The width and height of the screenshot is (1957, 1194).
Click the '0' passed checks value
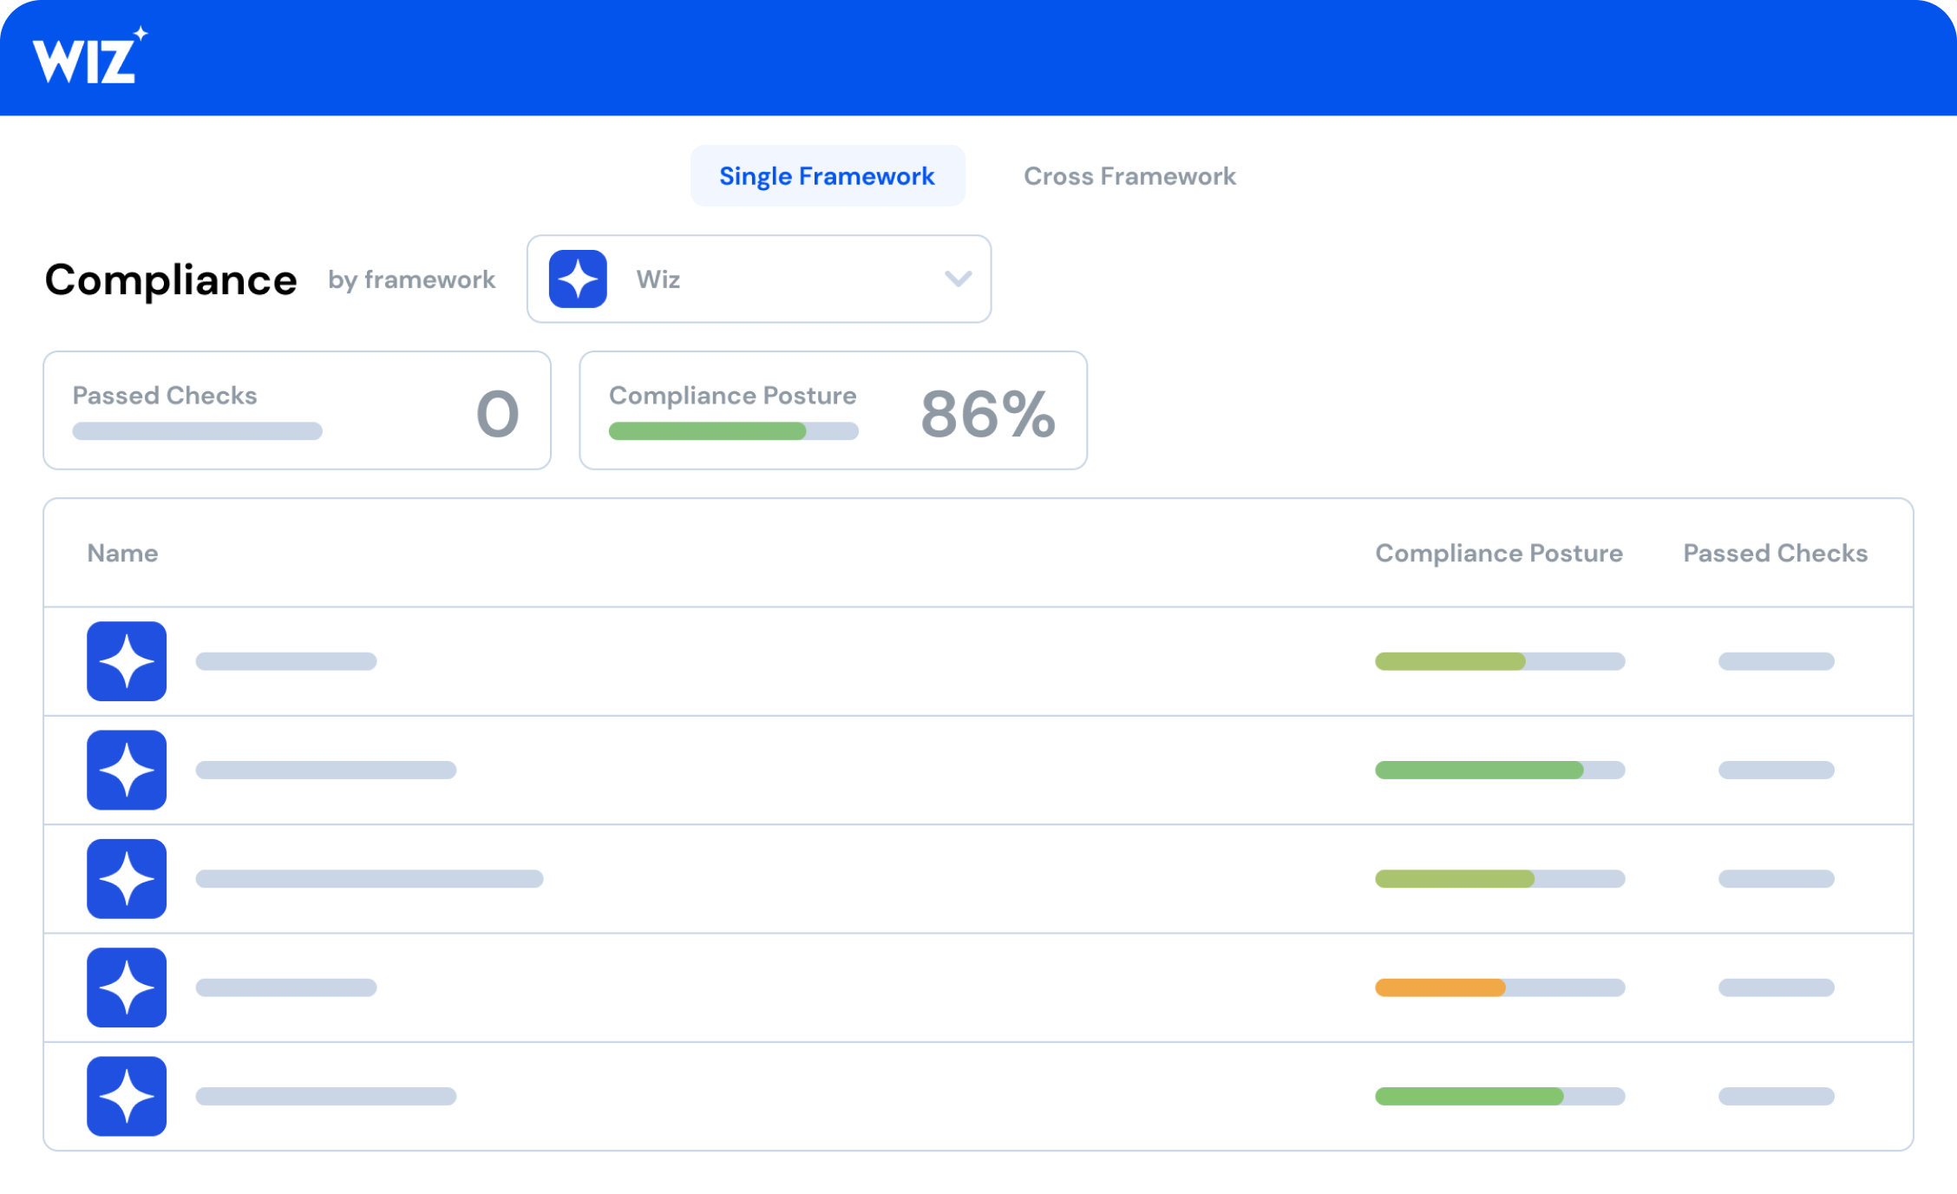(498, 414)
